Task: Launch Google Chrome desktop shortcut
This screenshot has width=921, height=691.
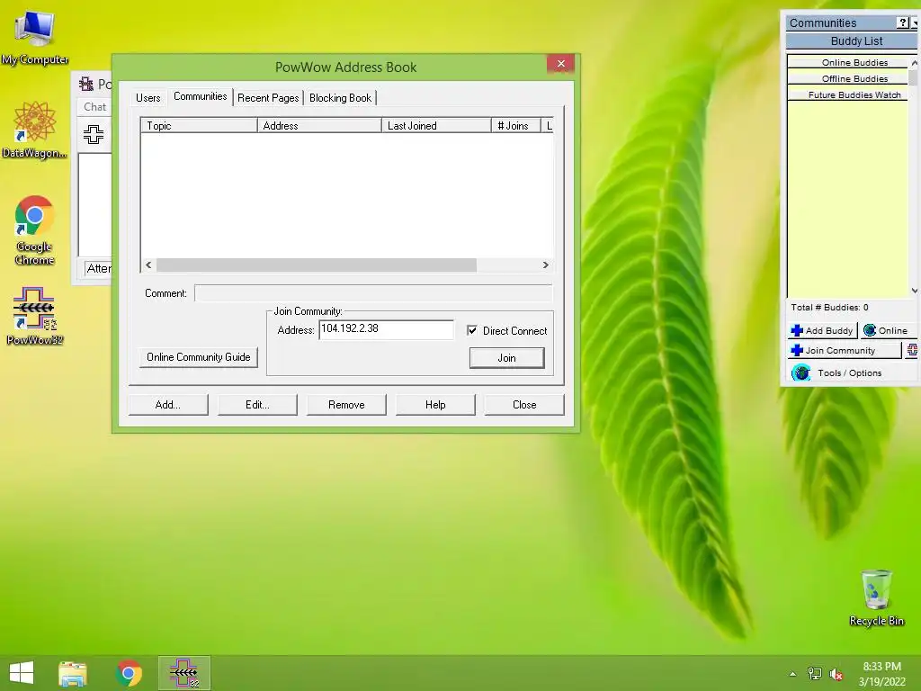Action: 35,229
